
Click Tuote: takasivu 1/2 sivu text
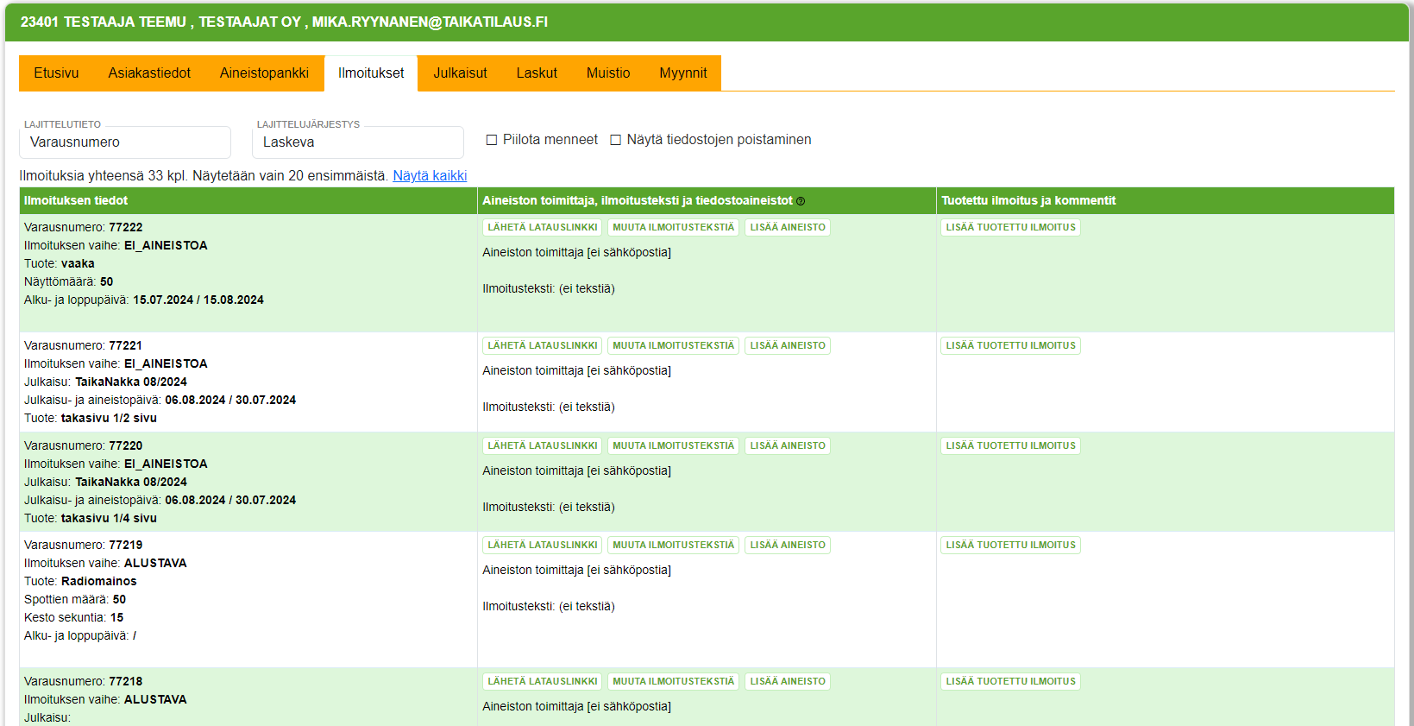point(91,418)
